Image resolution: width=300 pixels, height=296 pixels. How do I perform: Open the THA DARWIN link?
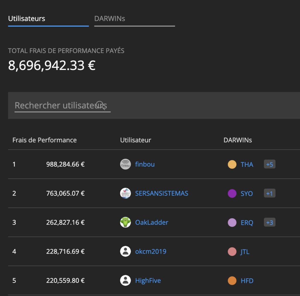click(247, 165)
